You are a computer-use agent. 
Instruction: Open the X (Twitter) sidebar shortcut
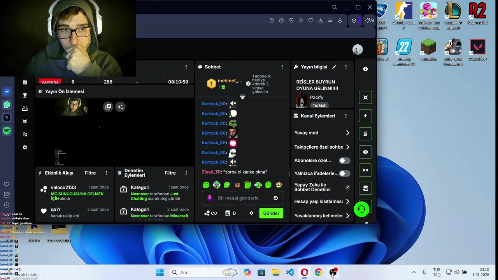(7, 117)
